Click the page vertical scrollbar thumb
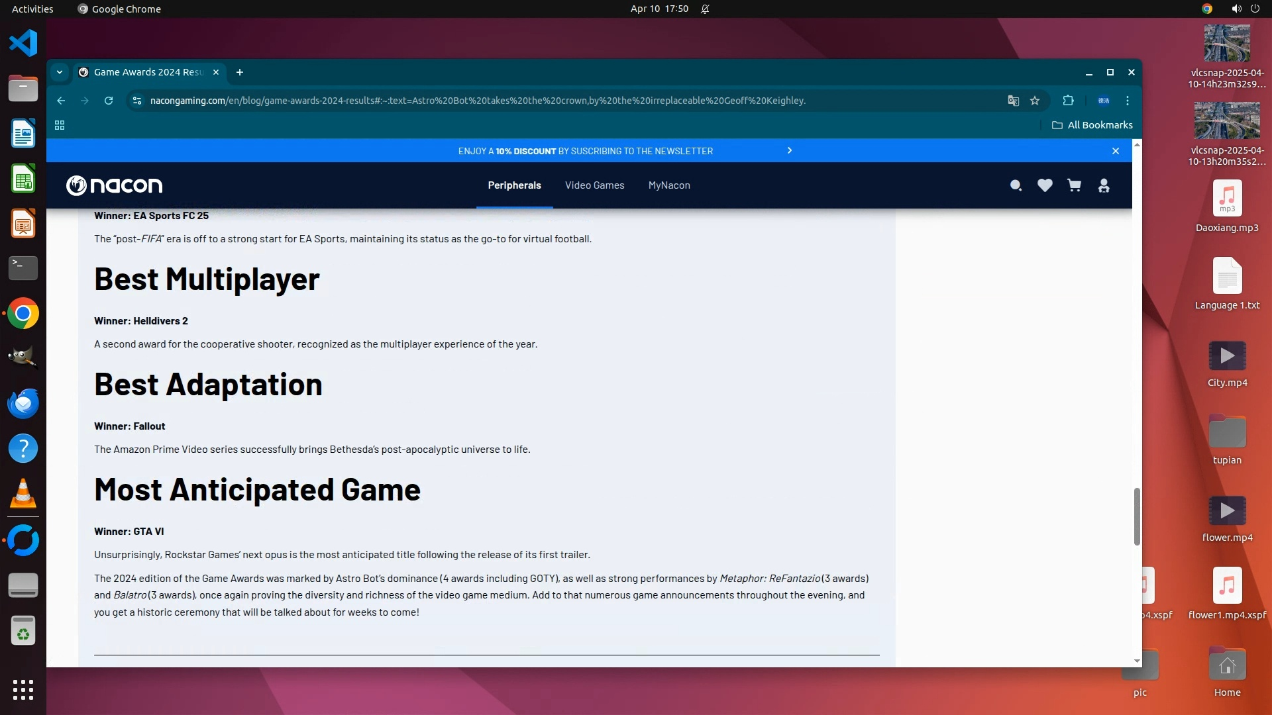The width and height of the screenshot is (1272, 715). pyautogui.click(x=1137, y=516)
